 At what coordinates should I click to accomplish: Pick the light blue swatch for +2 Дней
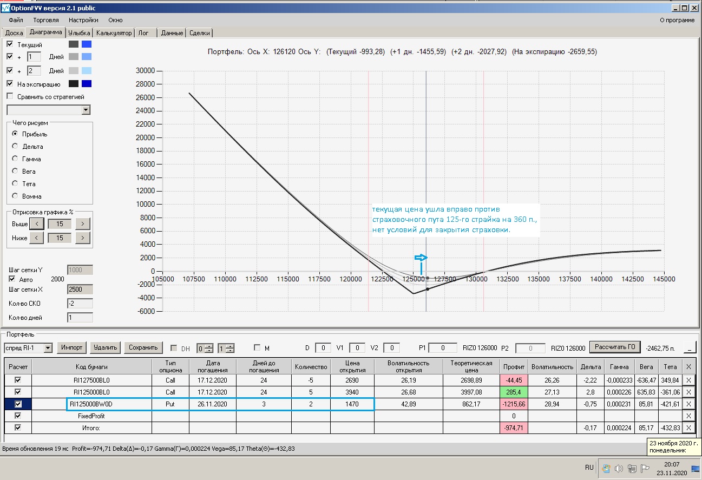click(86, 70)
